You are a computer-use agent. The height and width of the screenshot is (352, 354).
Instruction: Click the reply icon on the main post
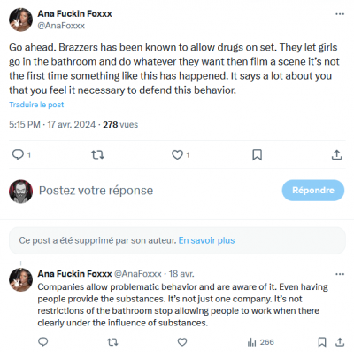click(18, 154)
